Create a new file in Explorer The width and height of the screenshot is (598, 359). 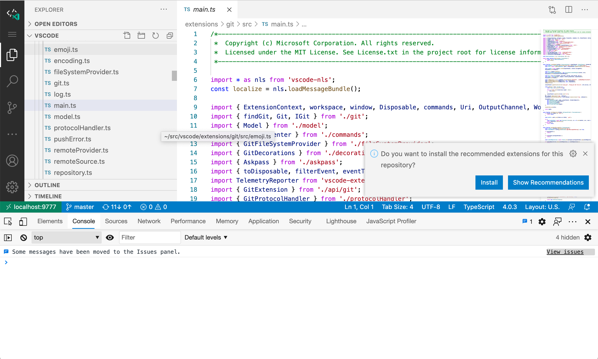click(x=127, y=35)
